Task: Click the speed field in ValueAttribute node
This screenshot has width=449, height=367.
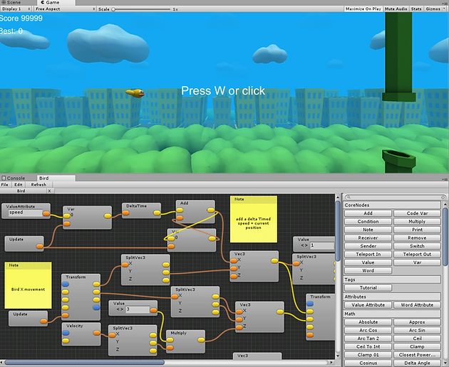Action: click(25, 213)
